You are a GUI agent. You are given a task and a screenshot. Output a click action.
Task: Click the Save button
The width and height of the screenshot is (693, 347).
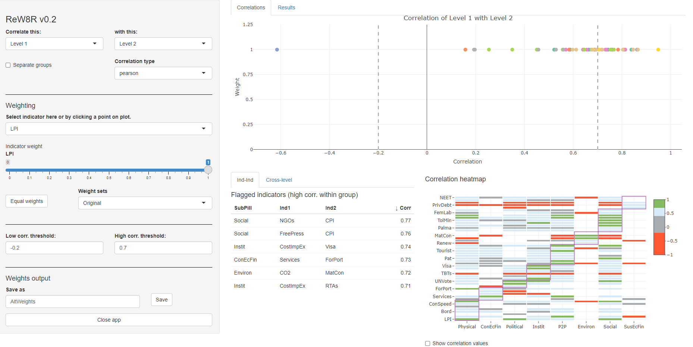pyautogui.click(x=162, y=300)
